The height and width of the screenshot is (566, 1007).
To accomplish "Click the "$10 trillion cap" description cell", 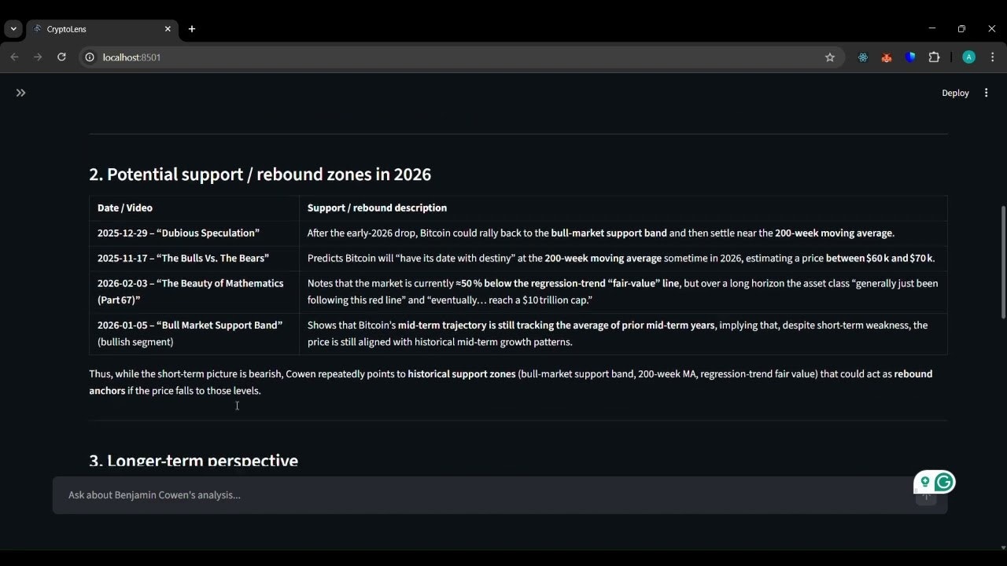I will (x=623, y=292).
